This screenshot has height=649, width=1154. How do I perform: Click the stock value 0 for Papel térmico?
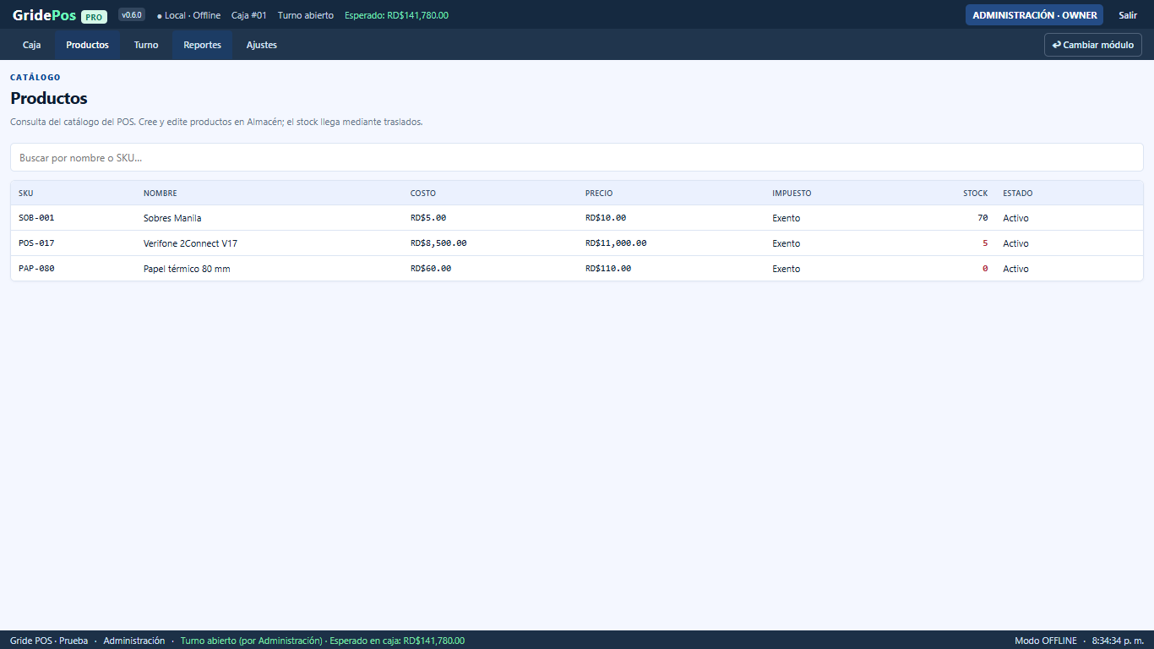tap(985, 269)
